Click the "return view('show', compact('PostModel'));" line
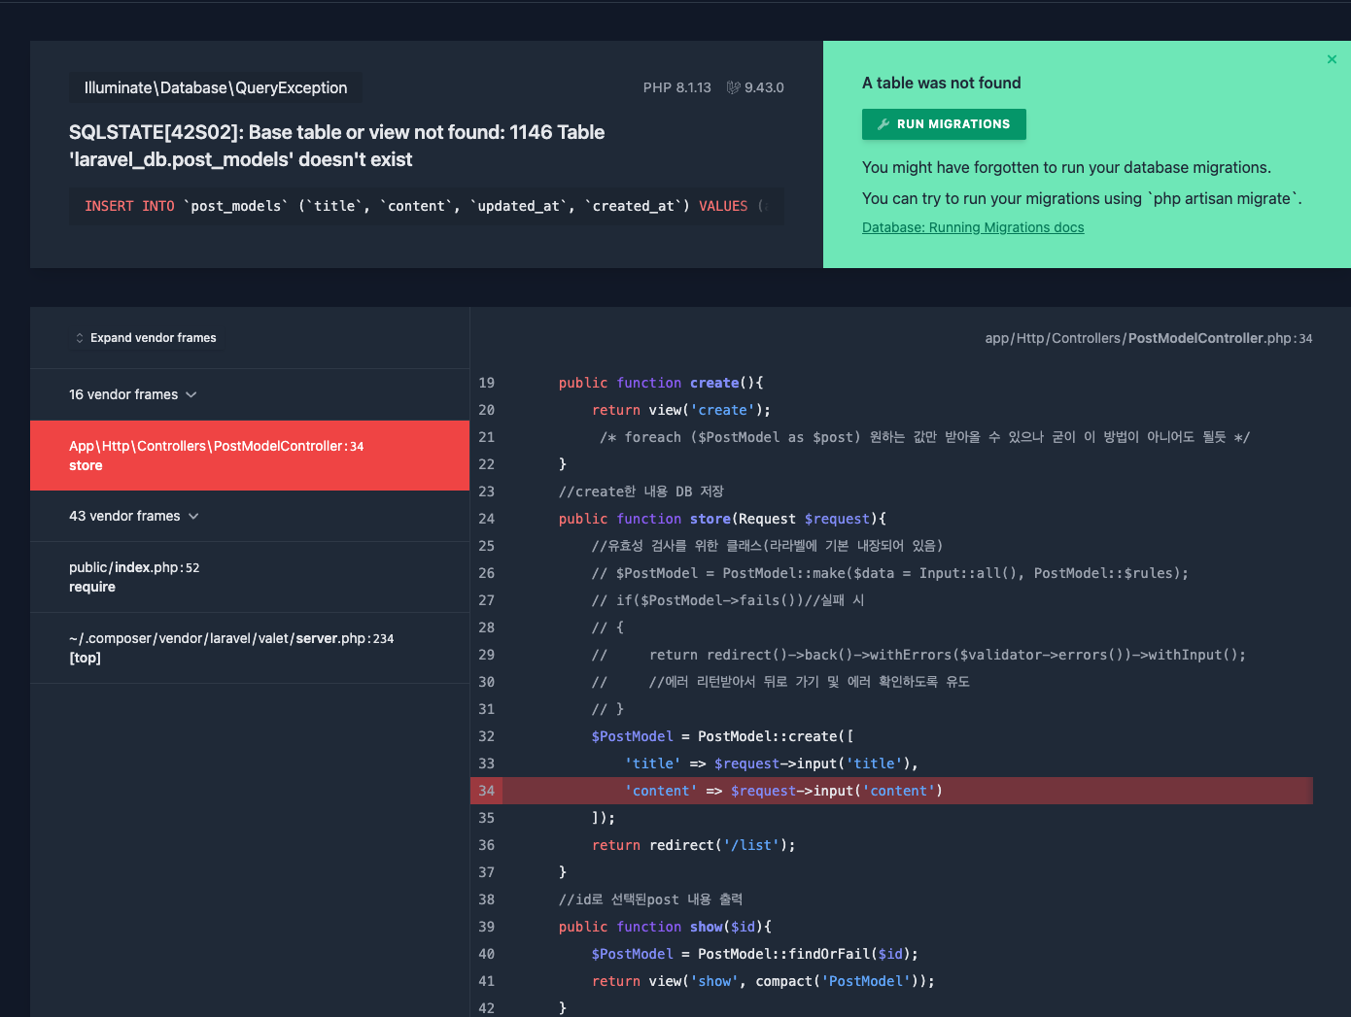The width and height of the screenshot is (1351, 1017). tap(763, 981)
